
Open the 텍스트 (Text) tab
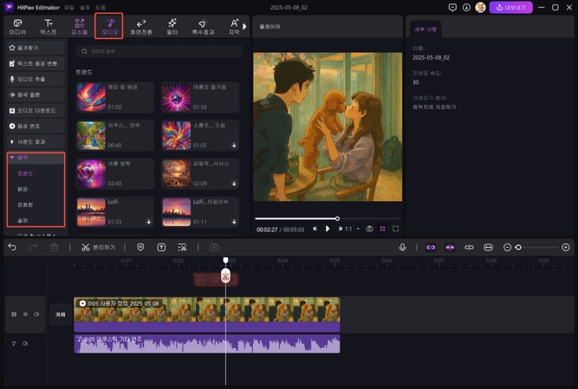point(49,27)
